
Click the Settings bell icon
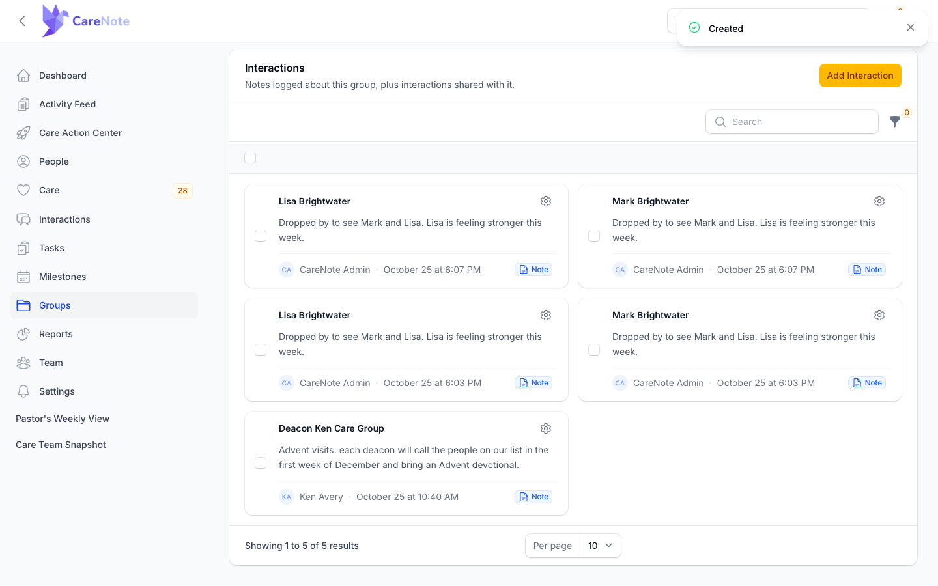tap(23, 391)
